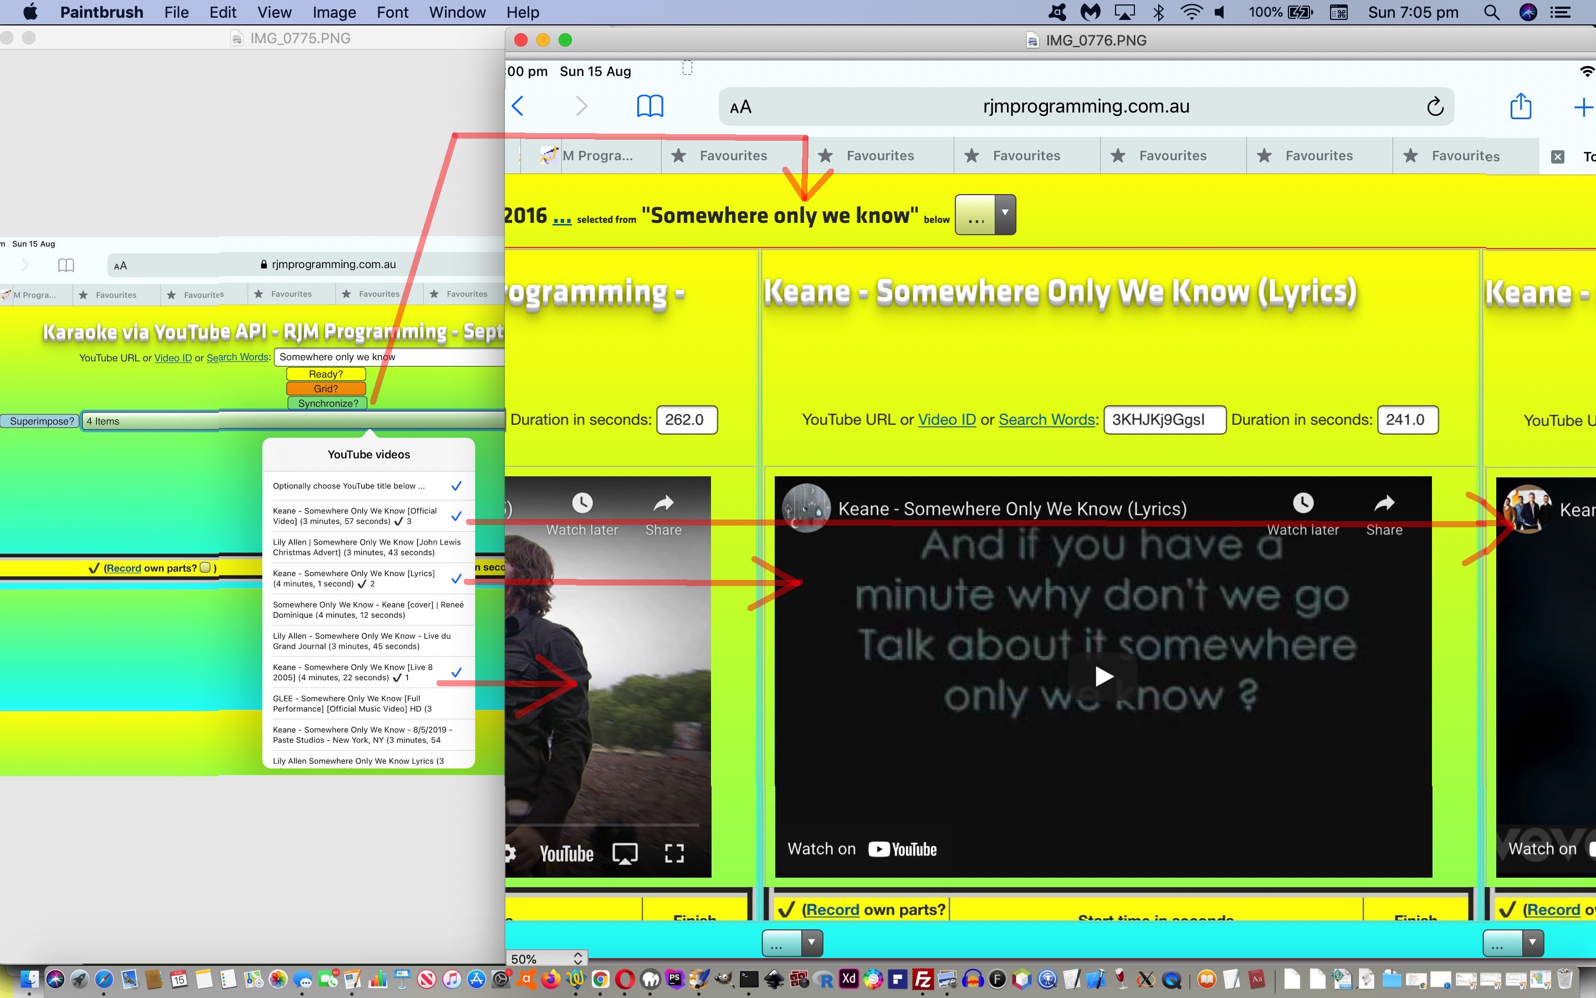Image resolution: width=1596 pixels, height=998 pixels.
Task: Launch Firefox from the dock
Action: (551, 980)
